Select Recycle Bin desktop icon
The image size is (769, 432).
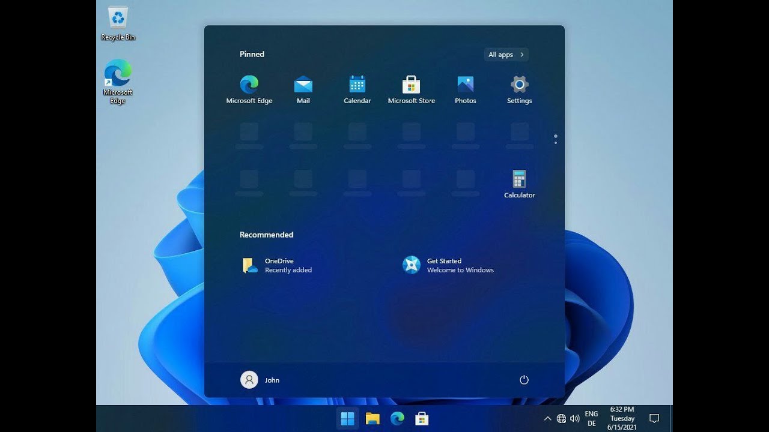click(x=118, y=25)
